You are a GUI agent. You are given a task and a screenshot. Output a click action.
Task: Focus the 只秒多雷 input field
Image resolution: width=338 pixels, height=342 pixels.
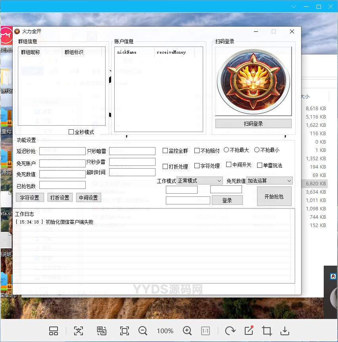click(132, 162)
